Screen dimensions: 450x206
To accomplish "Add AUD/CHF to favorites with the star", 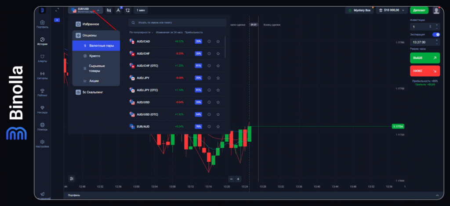I will click(x=218, y=53).
